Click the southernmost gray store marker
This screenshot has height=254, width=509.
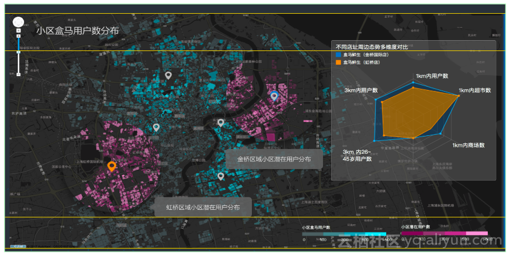click(x=221, y=177)
